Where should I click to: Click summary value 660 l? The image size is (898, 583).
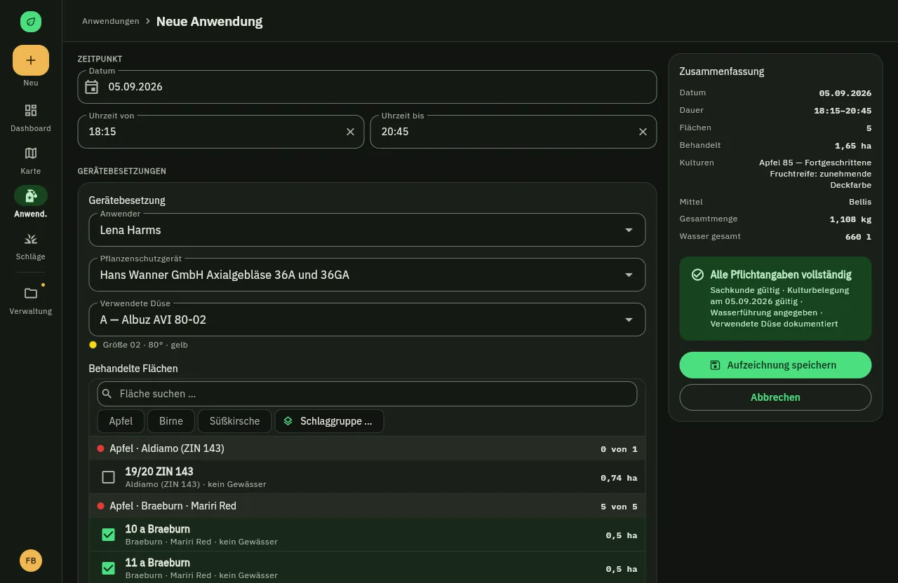[859, 237]
